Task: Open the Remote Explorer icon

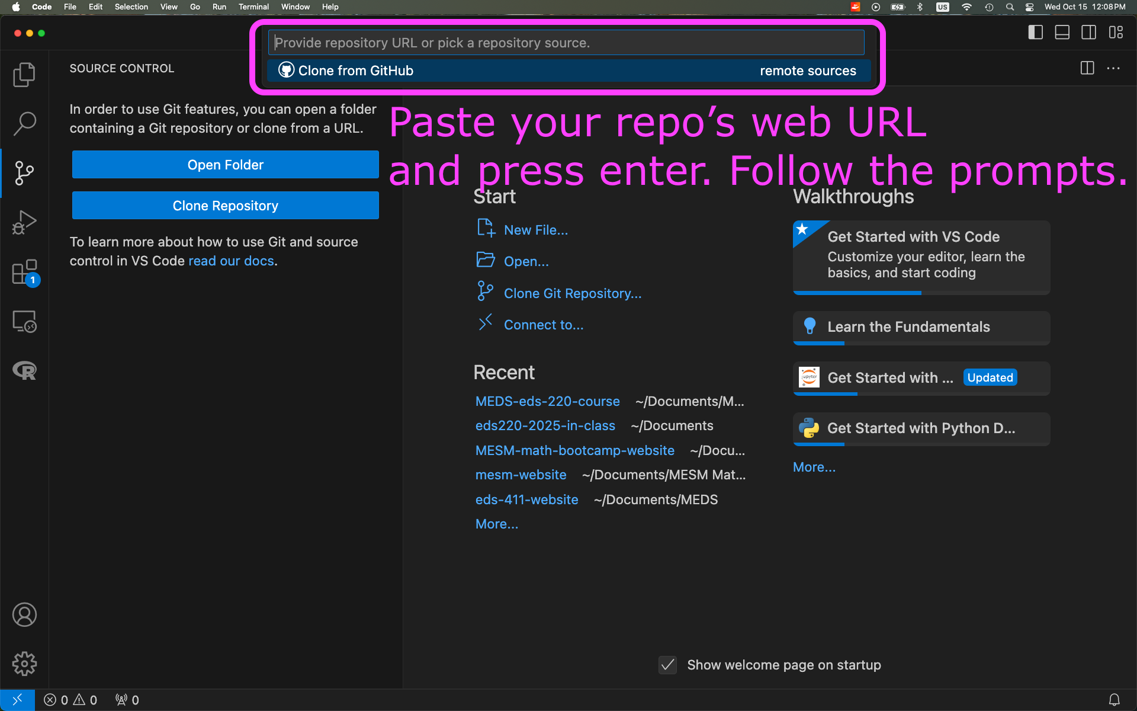Action: pyautogui.click(x=24, y=322)
